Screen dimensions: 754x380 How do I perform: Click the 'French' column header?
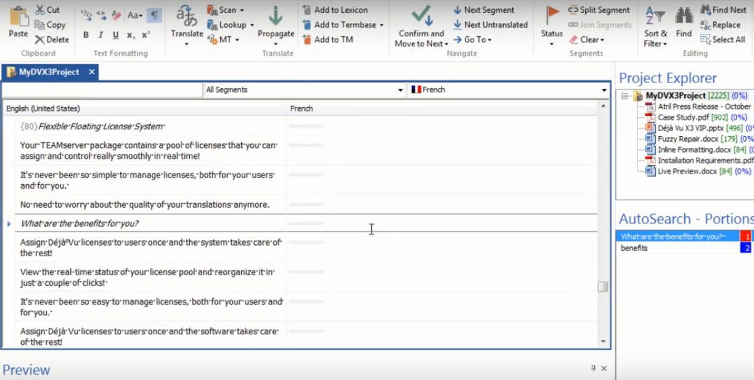[x=443, y=108]
